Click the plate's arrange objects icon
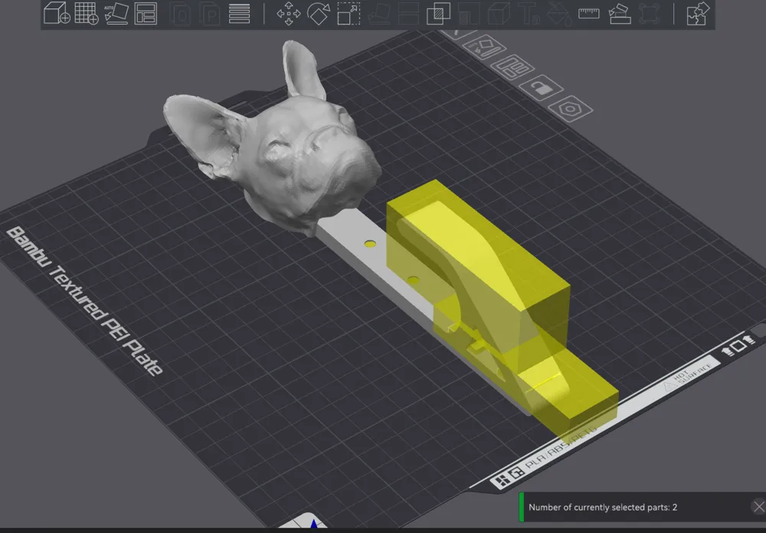766x533 pixels. pos(512,67)
